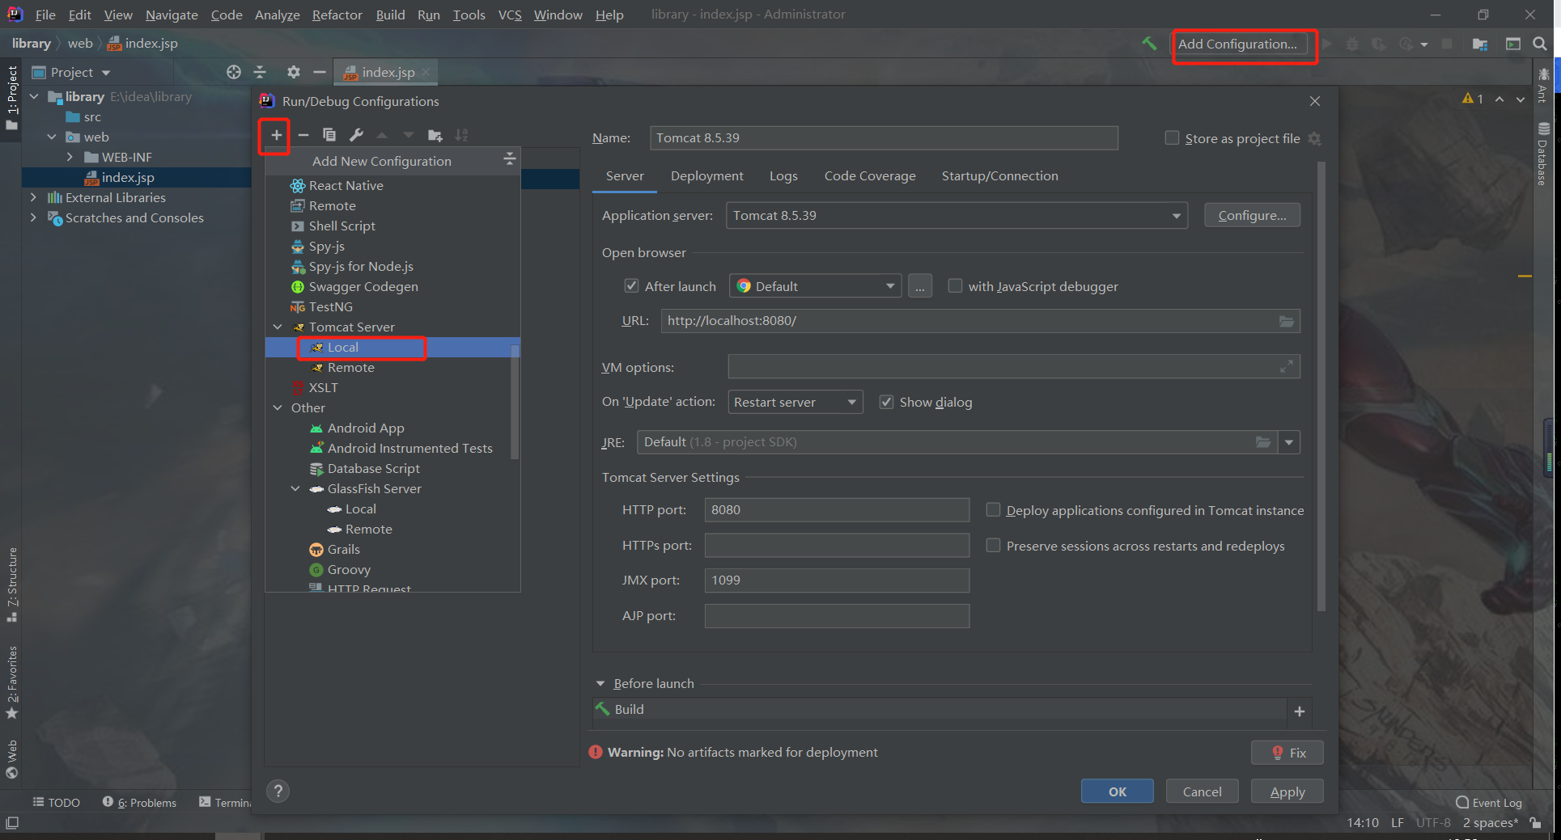
Task: Close the Run/Debug Configurations dialog
Action: [1315, 101]
